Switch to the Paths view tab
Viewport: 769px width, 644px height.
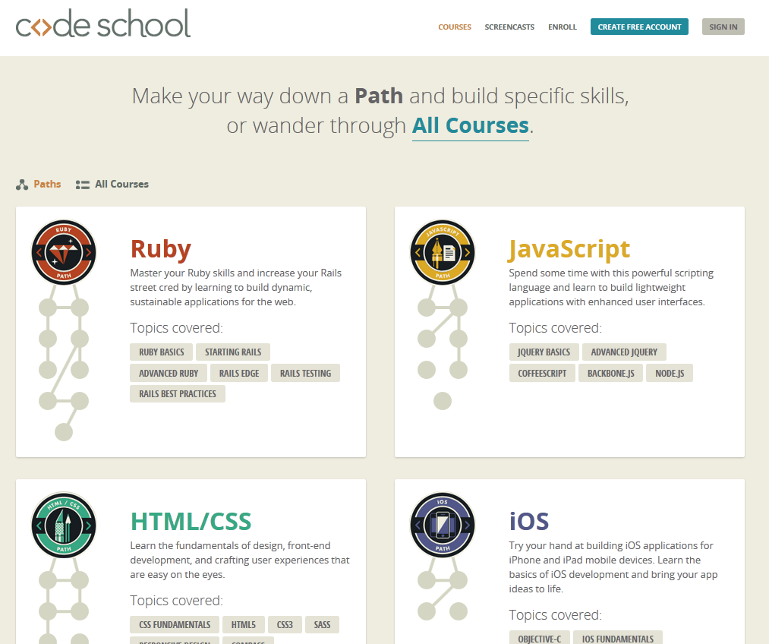pos(47,184)
